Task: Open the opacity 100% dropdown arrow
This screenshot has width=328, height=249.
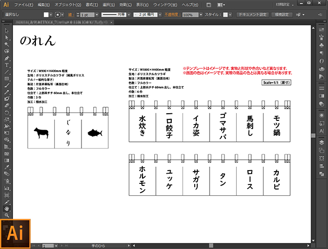Action: click(x=201, y=15)
